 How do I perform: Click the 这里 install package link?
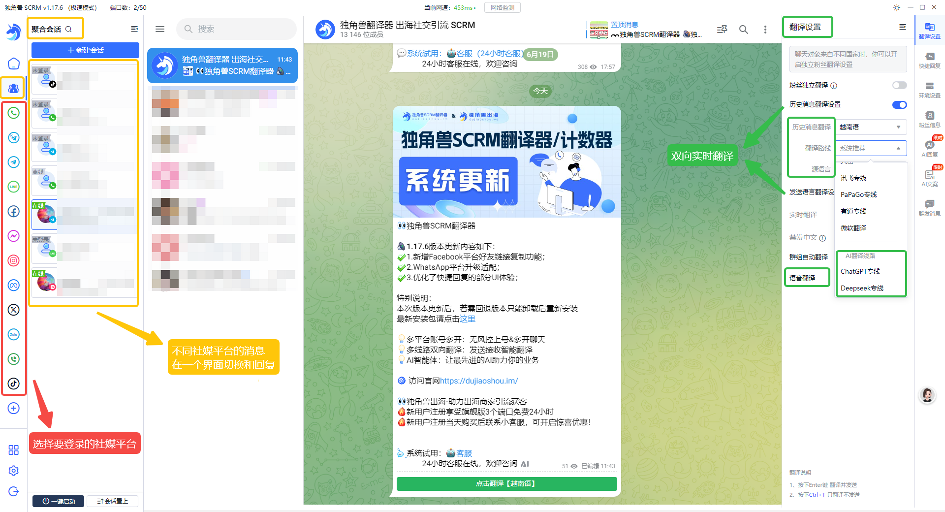click(x=467, y=319)
